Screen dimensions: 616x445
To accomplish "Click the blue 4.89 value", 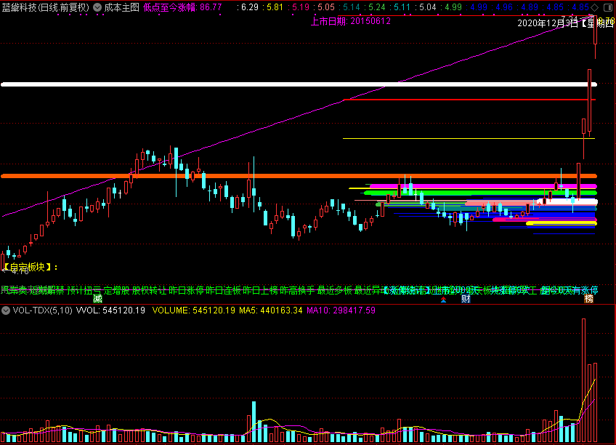I will [529, 7].
